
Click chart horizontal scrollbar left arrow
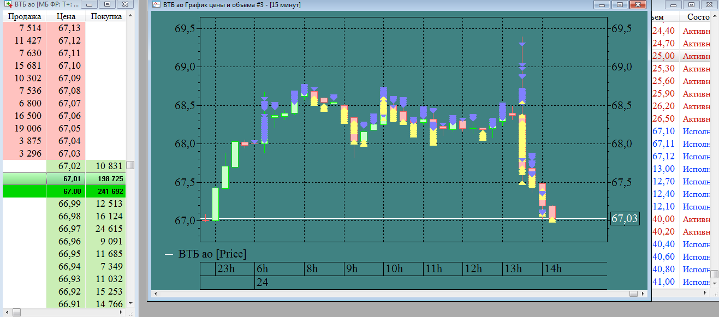coord(157,294)
